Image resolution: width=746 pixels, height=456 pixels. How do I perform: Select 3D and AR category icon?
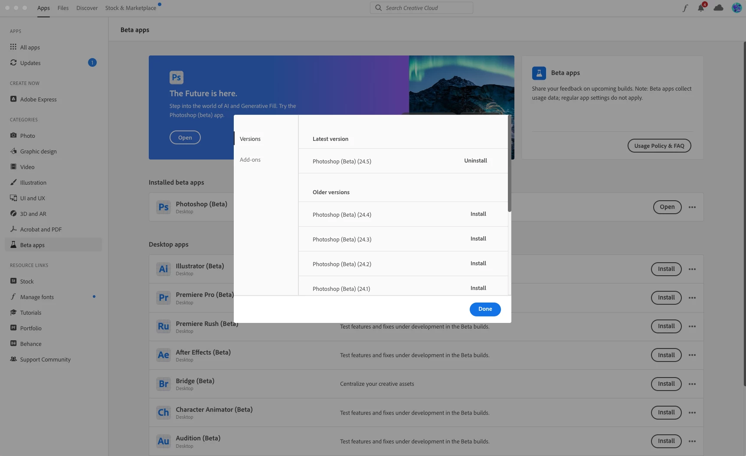[x=13, y=213]
